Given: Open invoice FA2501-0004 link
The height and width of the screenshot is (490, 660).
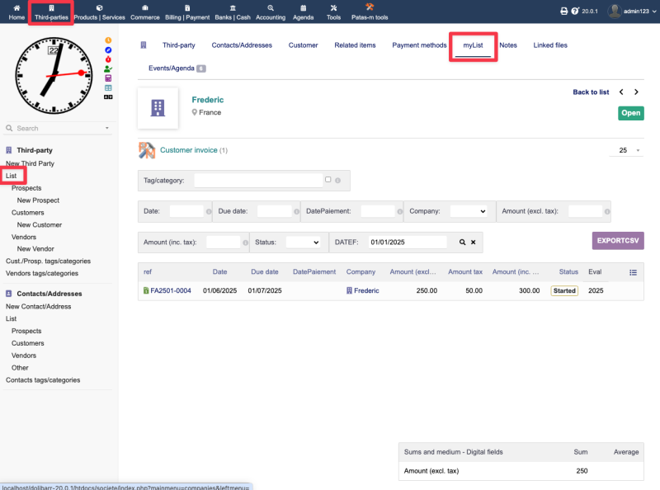Looking at the screenshot, I should [170, 290].
